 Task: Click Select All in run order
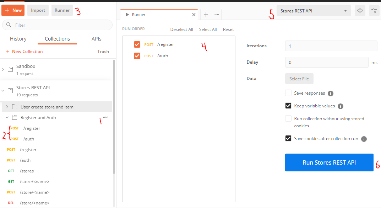pyautogui.click(x=208, y=30)
